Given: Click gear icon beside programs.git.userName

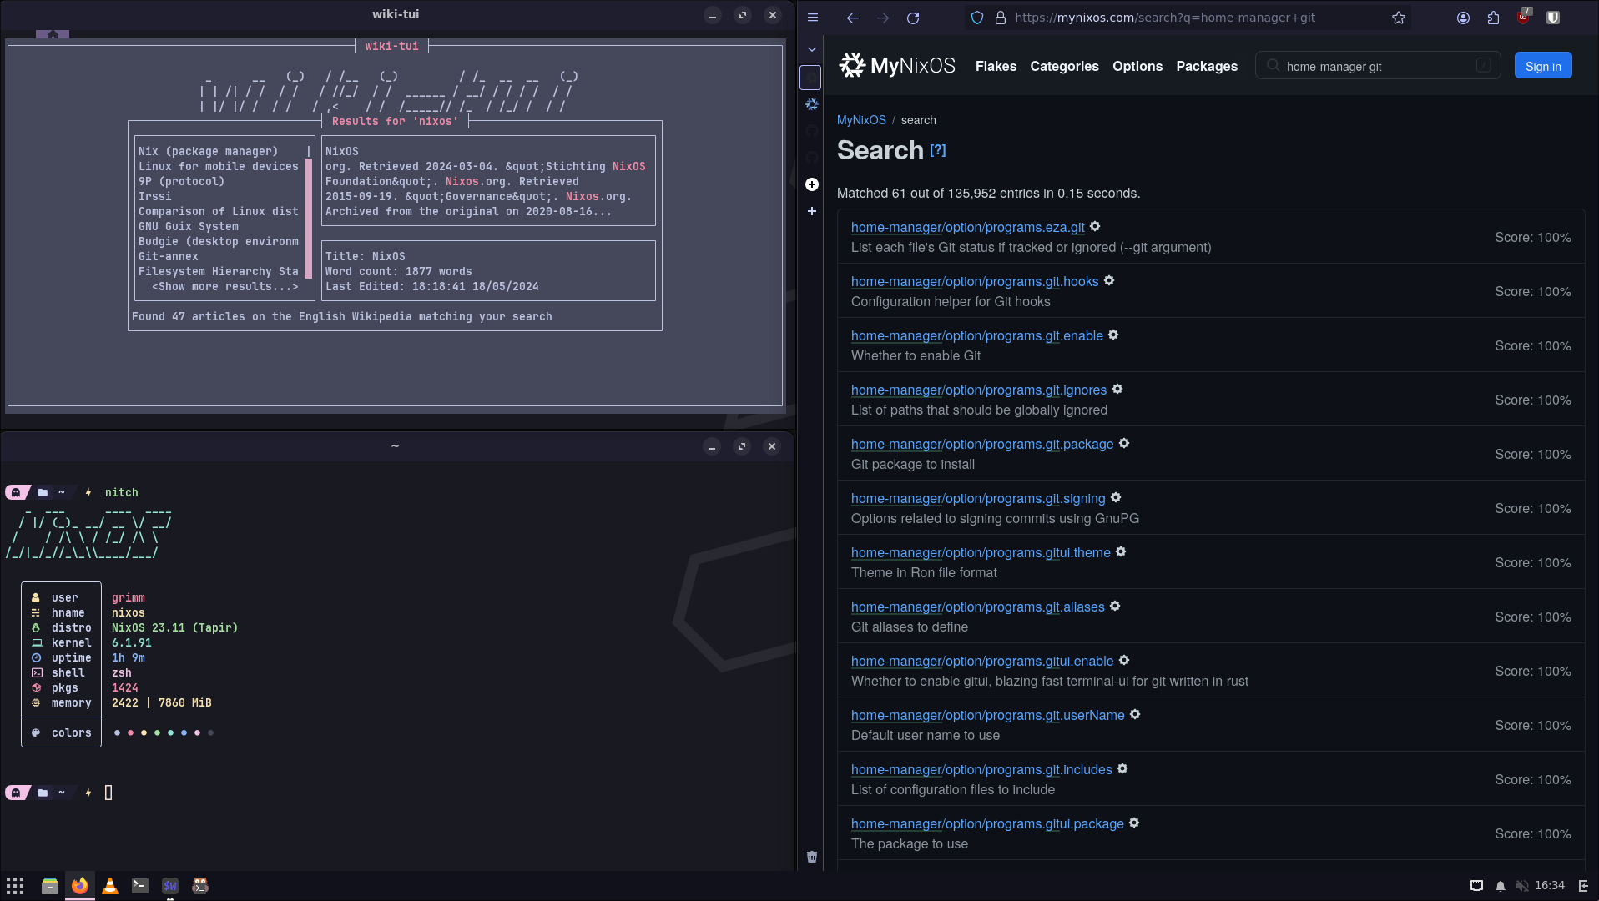Looking at the screenshot, I should [x=1135, y=714].
